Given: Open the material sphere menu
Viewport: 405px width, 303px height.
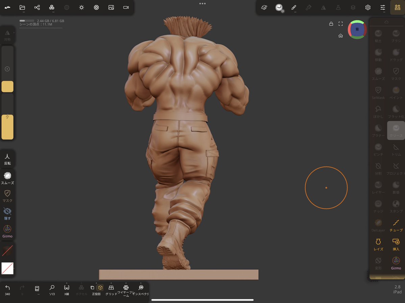Looking at the screenshot, I should [279, 7].
